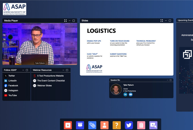193x130 pixels.
Task: Maximize the Speaker Bio panel
Action: 171,80
